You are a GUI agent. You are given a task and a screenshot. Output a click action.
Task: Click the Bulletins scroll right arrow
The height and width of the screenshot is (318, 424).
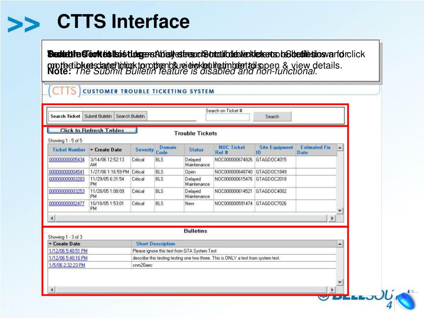pos(332,289)
